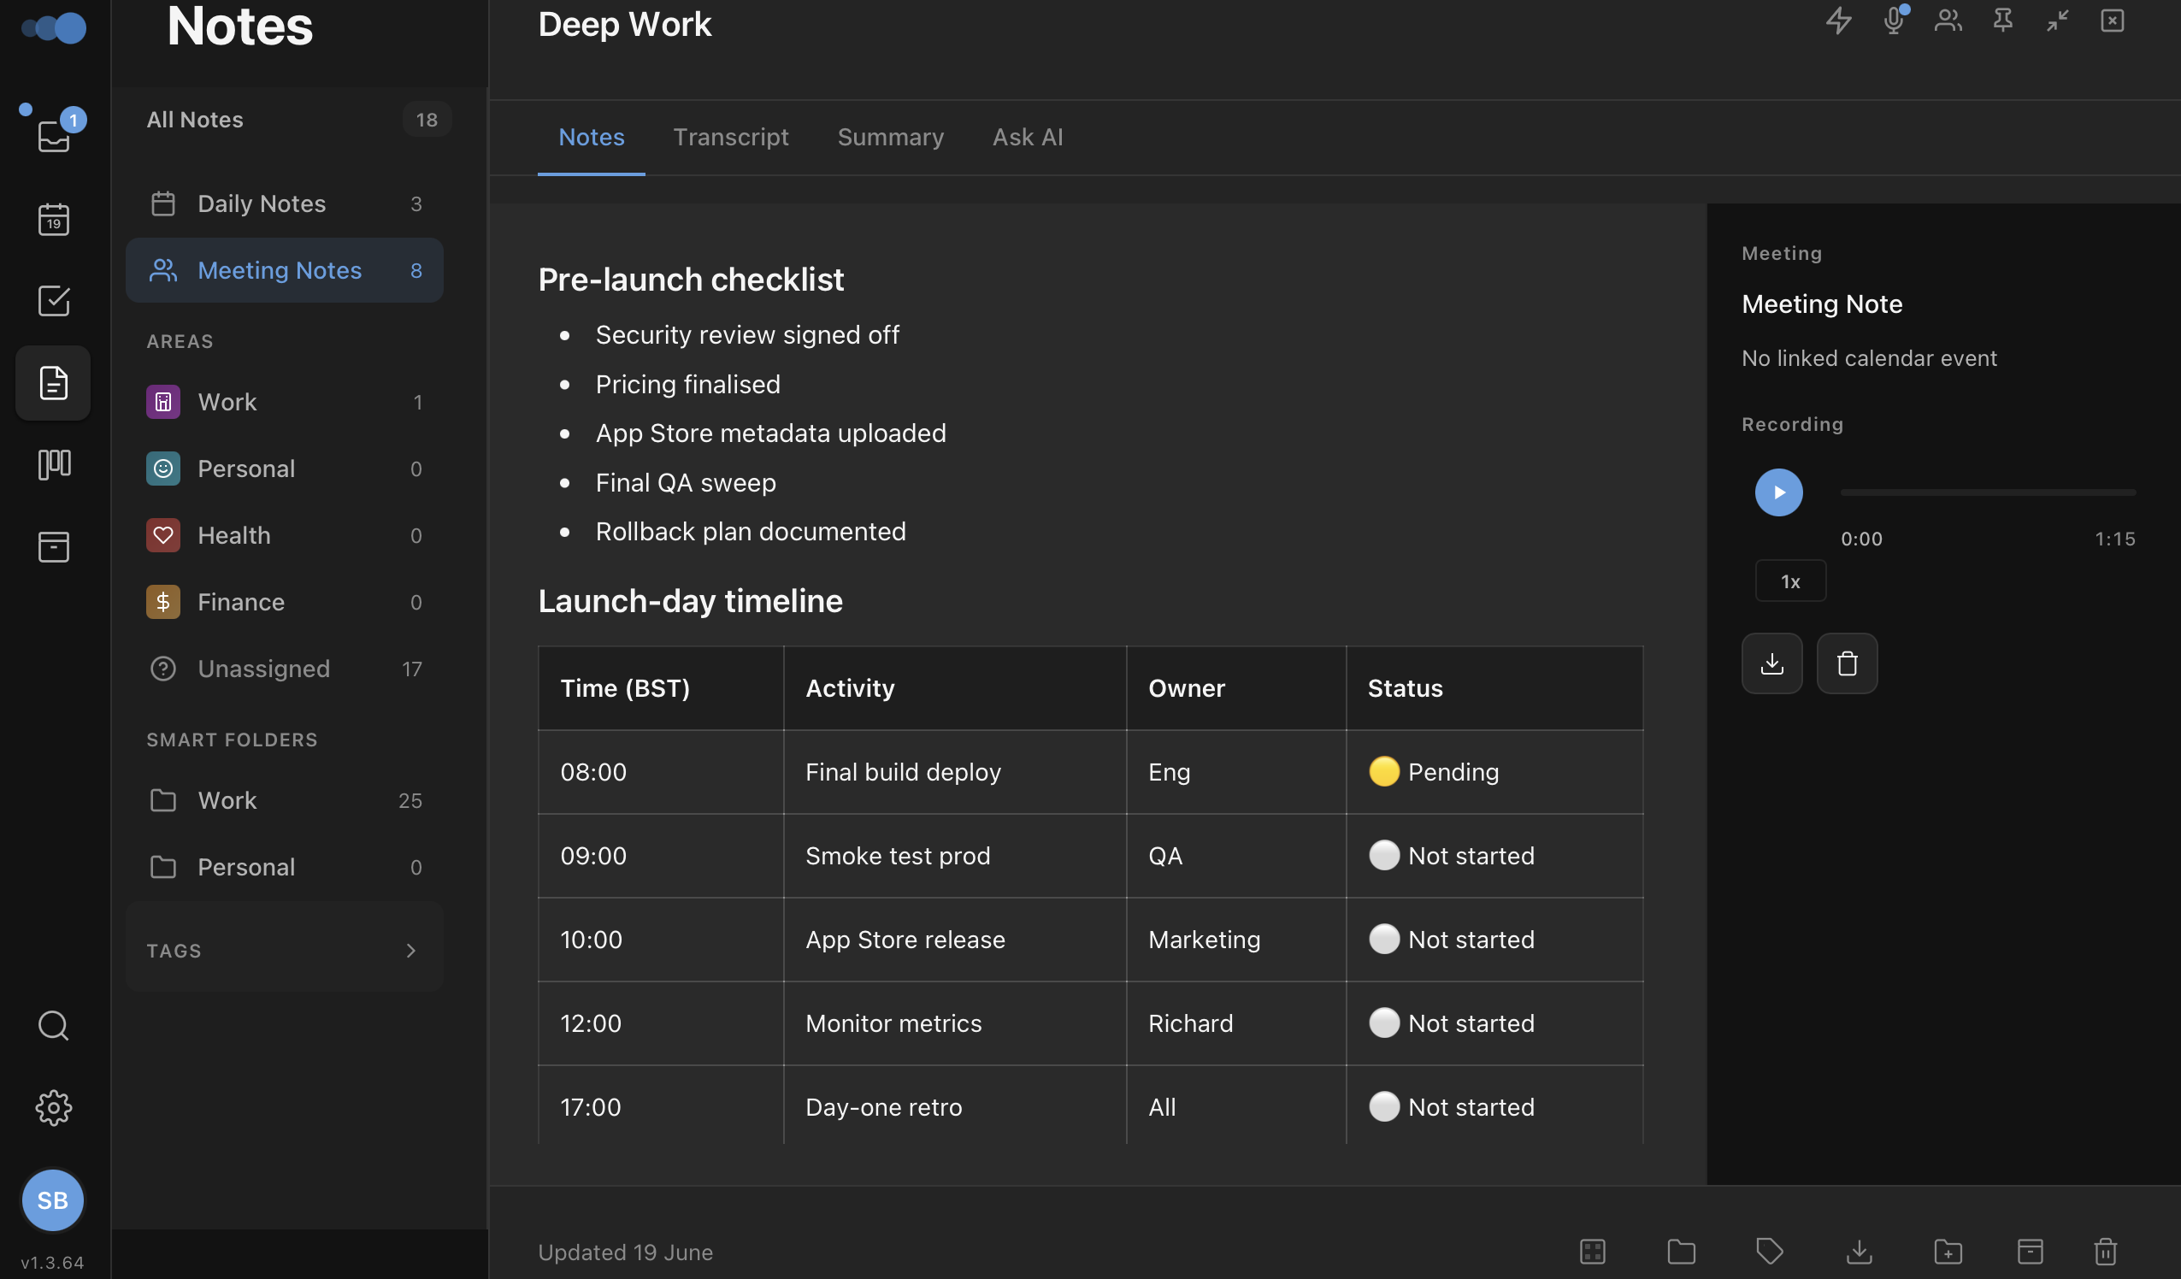Open the Work area

click(x=285, y=402)
